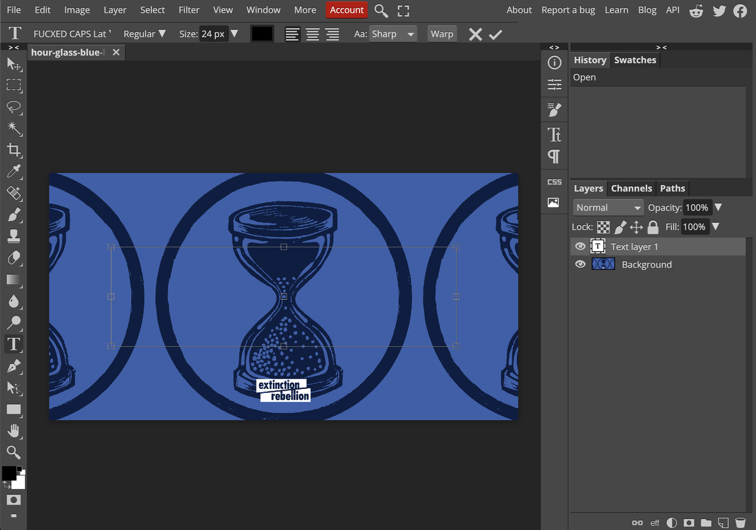Switch to the Channels tab
Viewport: 756px width, 530px height.
click(x=631, y=188)
